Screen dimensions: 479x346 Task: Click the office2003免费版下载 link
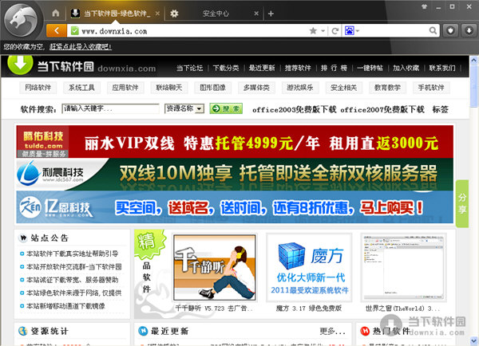coord(294,109)
